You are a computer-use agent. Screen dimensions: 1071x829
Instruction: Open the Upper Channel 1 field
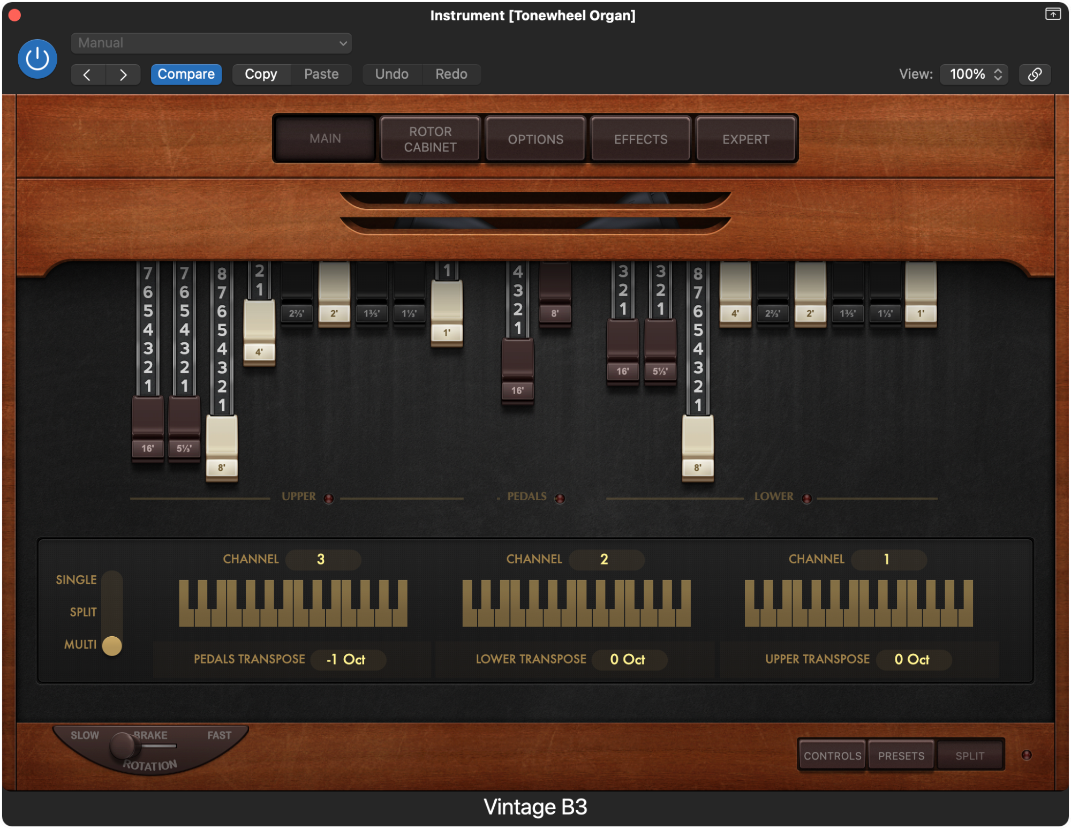coord(888,560)
